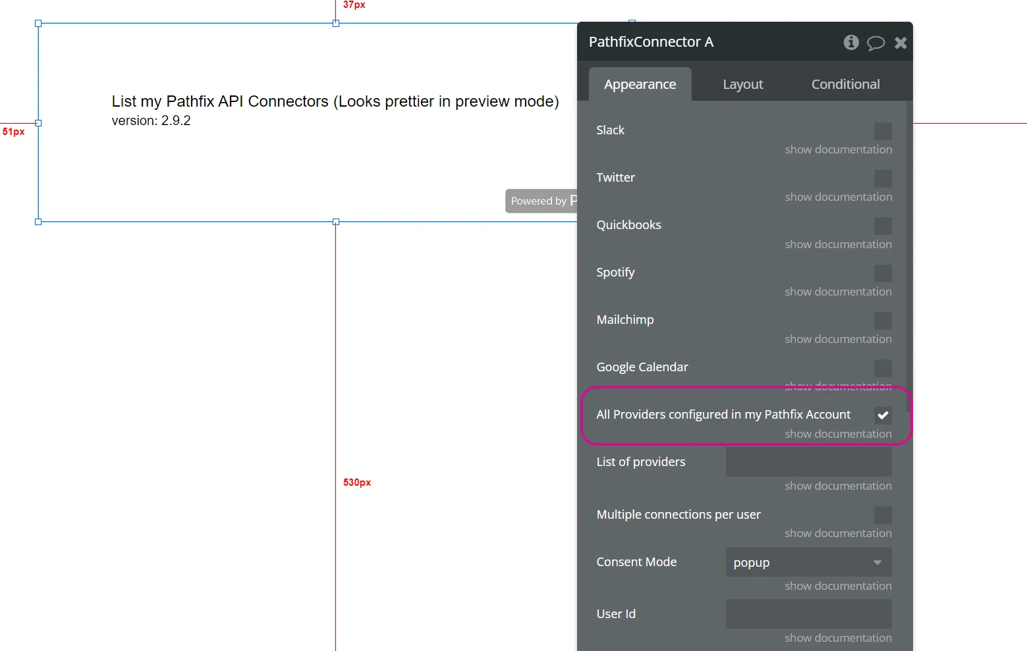Toggle Multiple connections per user checkbox
1027x651 pixels.
click(x=883, y=515)
